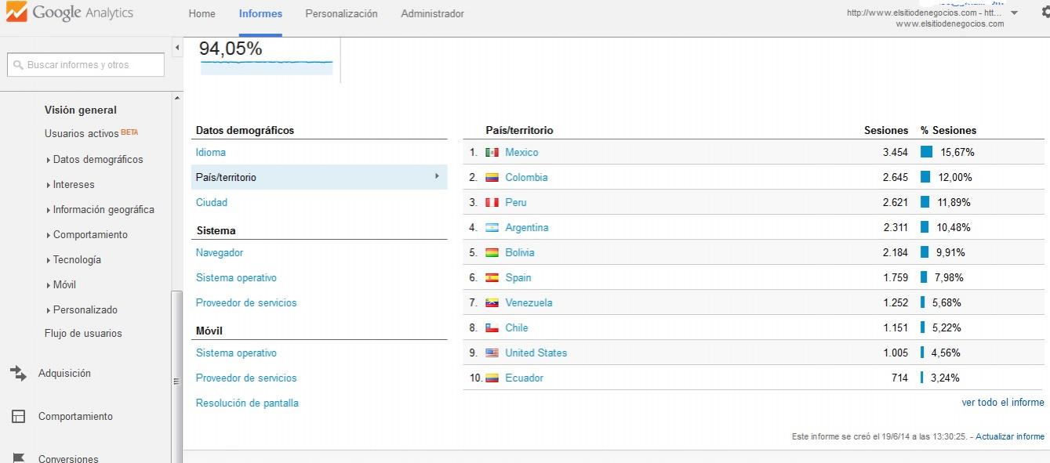Screen dimensions: 1050x463
Task: Open Flujo de usuarios report
Action: (x=83, y=334)
